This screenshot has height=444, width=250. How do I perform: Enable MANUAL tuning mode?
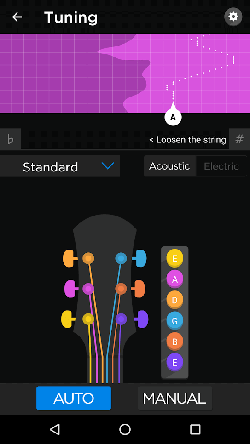(x=175, y=398)
